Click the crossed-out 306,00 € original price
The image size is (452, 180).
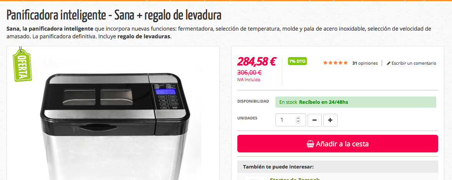pos(249,72)
